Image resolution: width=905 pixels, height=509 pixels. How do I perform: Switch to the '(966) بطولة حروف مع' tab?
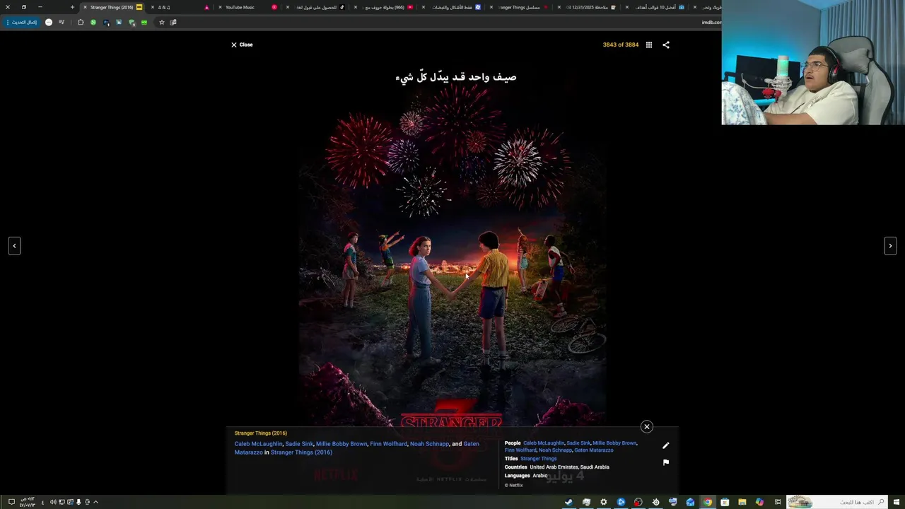coord(383,7)
